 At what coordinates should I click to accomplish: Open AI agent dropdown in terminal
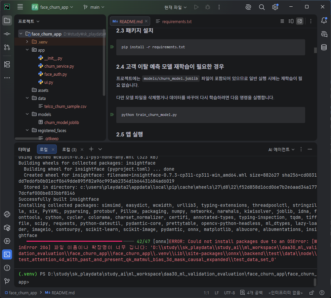coord(281,150)
